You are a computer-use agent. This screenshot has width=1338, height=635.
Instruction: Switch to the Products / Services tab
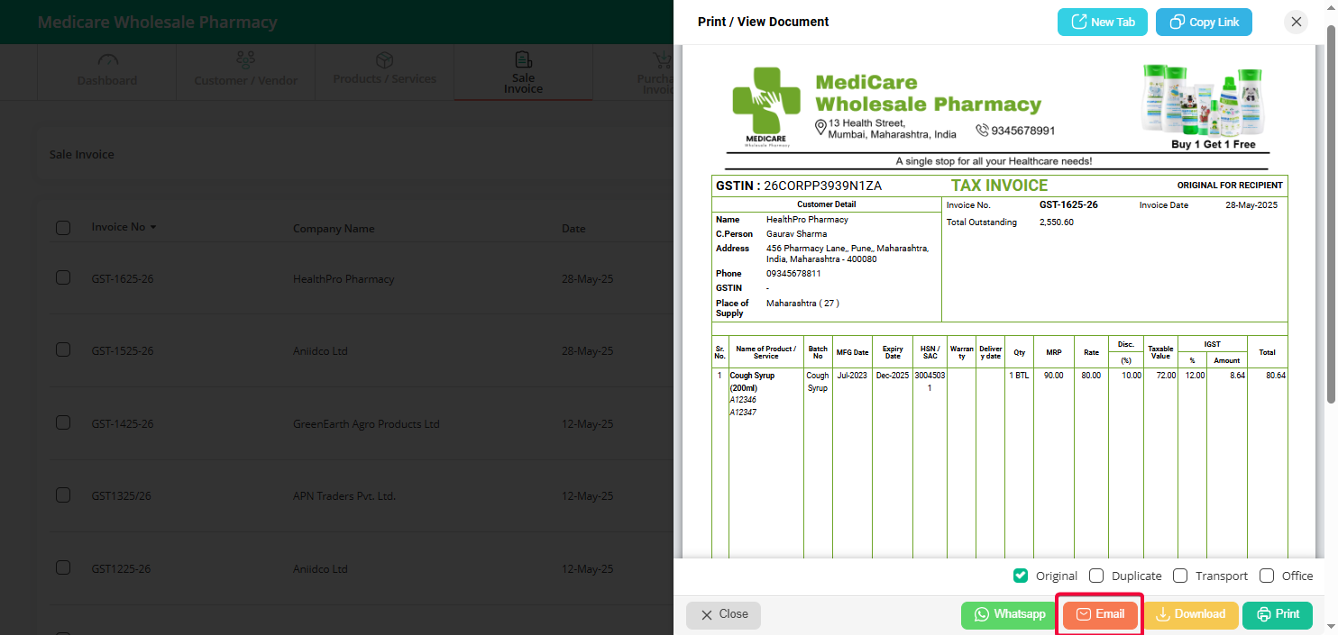385,71
